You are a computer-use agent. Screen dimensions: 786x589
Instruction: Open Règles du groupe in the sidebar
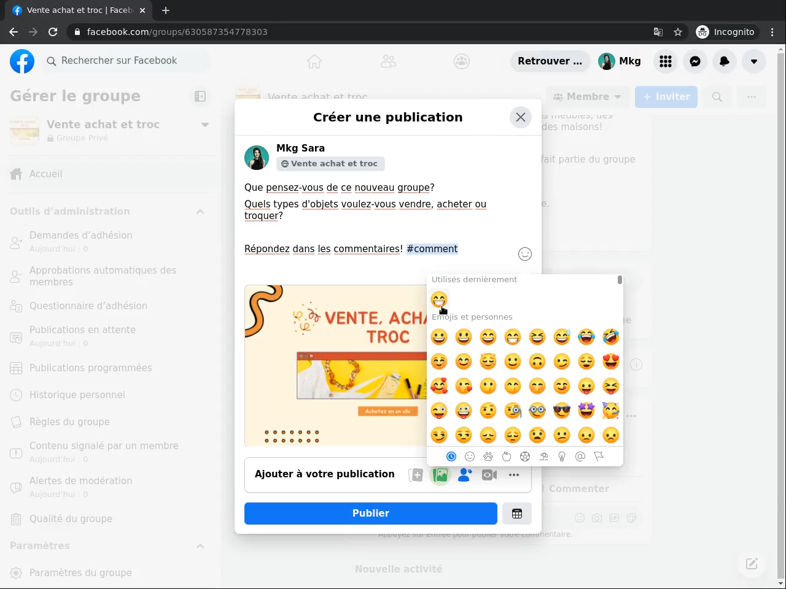pos(111,422)
